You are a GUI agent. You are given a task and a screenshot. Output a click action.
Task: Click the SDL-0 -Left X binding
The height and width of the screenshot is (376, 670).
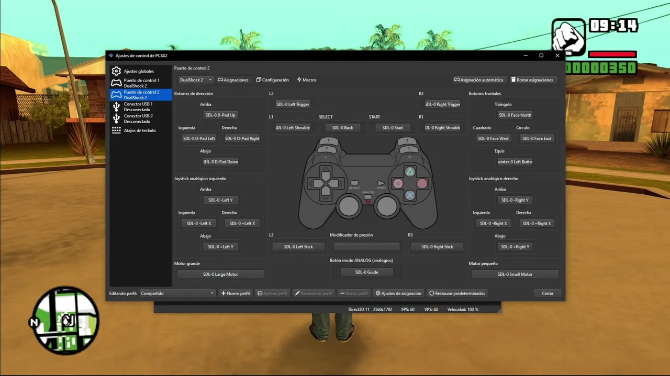click(199, 224)
